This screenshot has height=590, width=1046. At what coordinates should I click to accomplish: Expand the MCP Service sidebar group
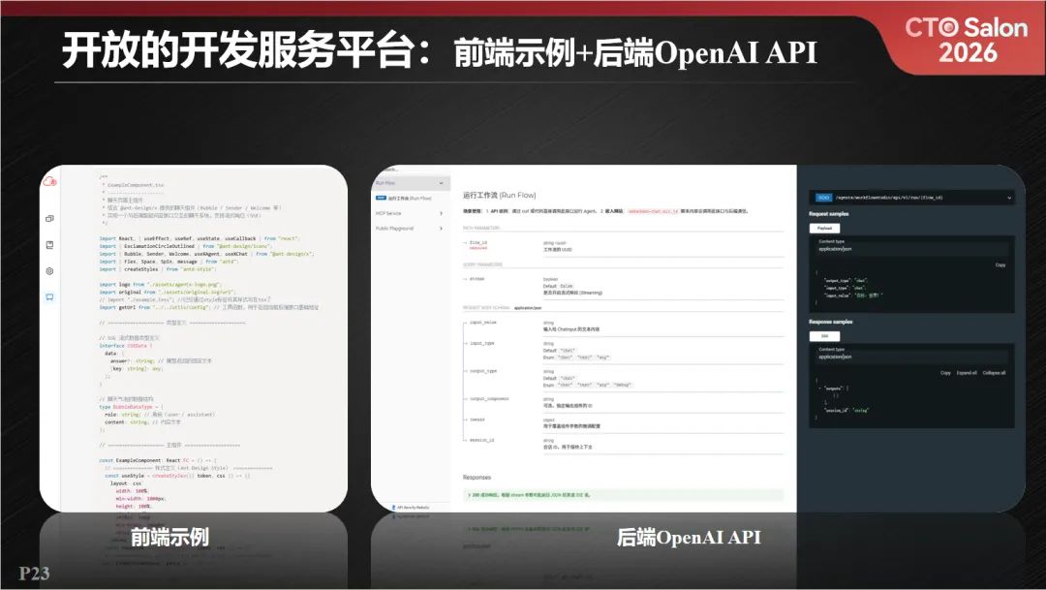441,213
